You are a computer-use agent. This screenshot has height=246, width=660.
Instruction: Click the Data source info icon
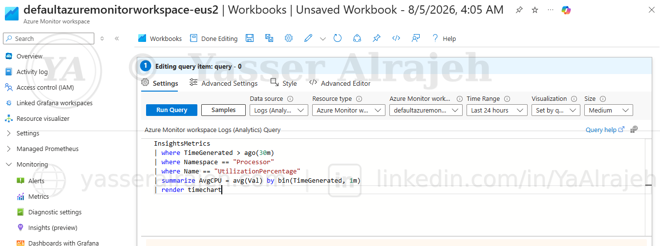pos(290,99)
